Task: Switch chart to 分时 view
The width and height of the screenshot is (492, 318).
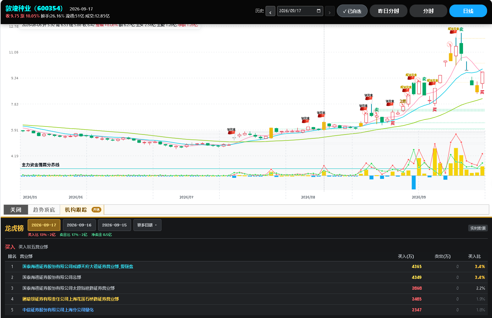Action: (x=428, y=11)
